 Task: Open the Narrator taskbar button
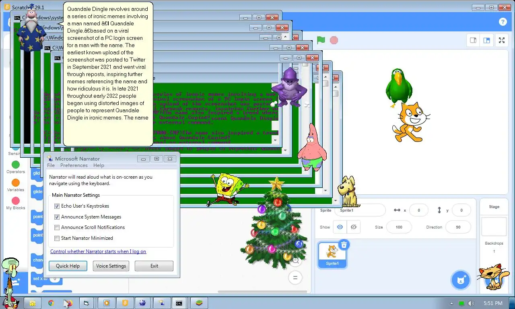pyautogui.click(x=161, y=303)
